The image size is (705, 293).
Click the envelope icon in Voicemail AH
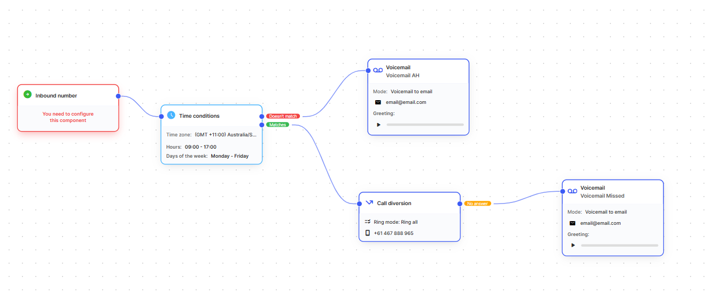[x=378, y=102]
